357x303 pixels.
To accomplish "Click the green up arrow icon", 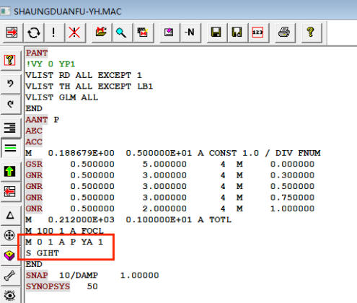I will (10, 171).
